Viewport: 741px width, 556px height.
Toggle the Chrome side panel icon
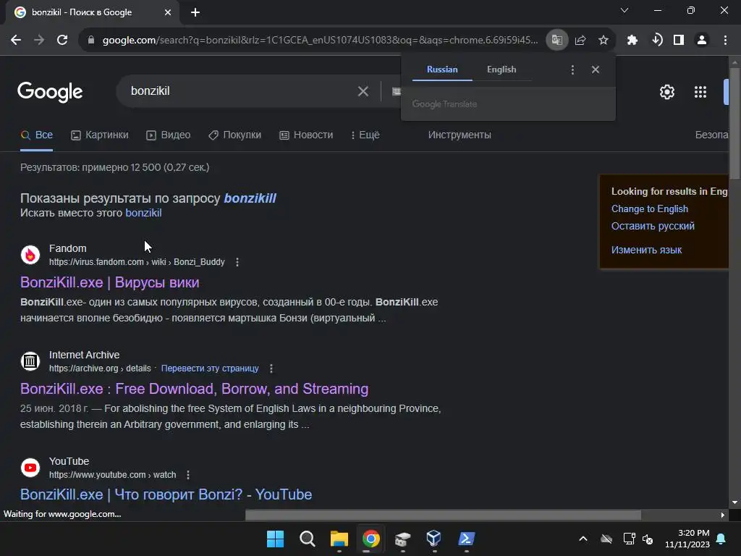(x=679, y=41)
